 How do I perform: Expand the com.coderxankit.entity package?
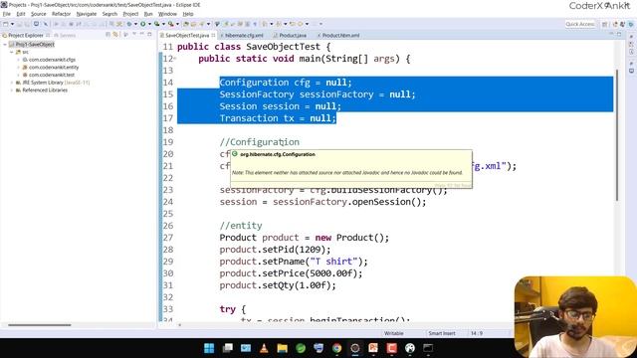[18, 68]
